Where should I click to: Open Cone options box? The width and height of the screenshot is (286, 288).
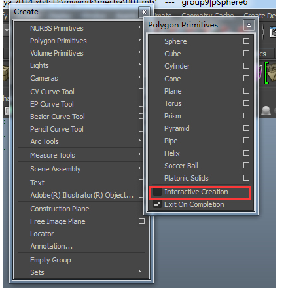point(246,79)
